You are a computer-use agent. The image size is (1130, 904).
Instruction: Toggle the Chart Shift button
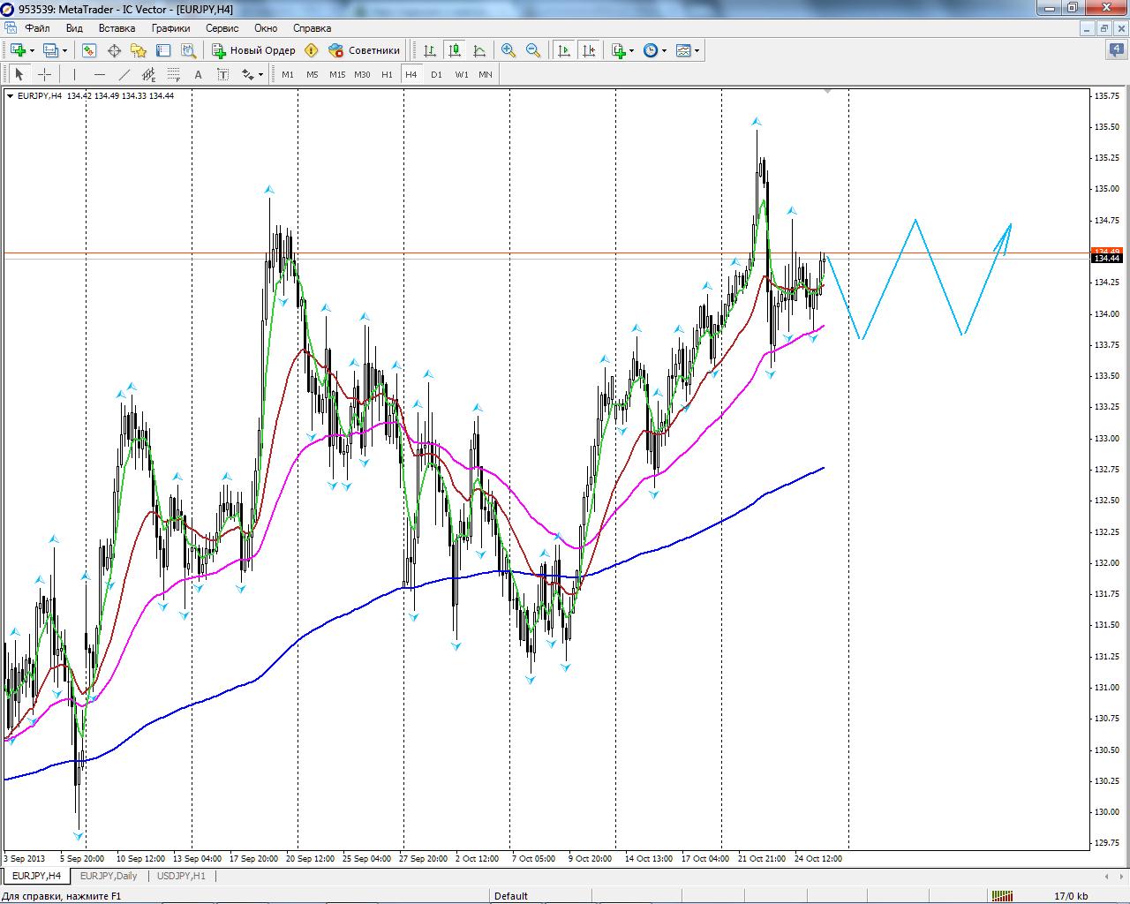589,50
